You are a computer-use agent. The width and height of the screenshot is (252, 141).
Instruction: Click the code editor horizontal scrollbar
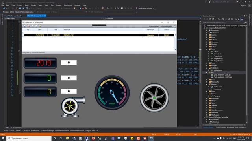click(x=105, y=128)
